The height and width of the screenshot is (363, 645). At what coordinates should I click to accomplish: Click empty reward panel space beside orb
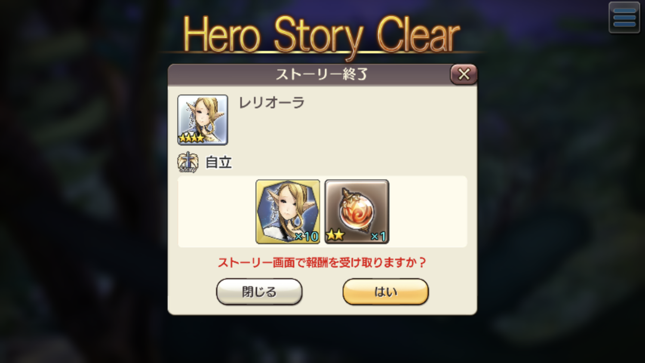(428, 212)
